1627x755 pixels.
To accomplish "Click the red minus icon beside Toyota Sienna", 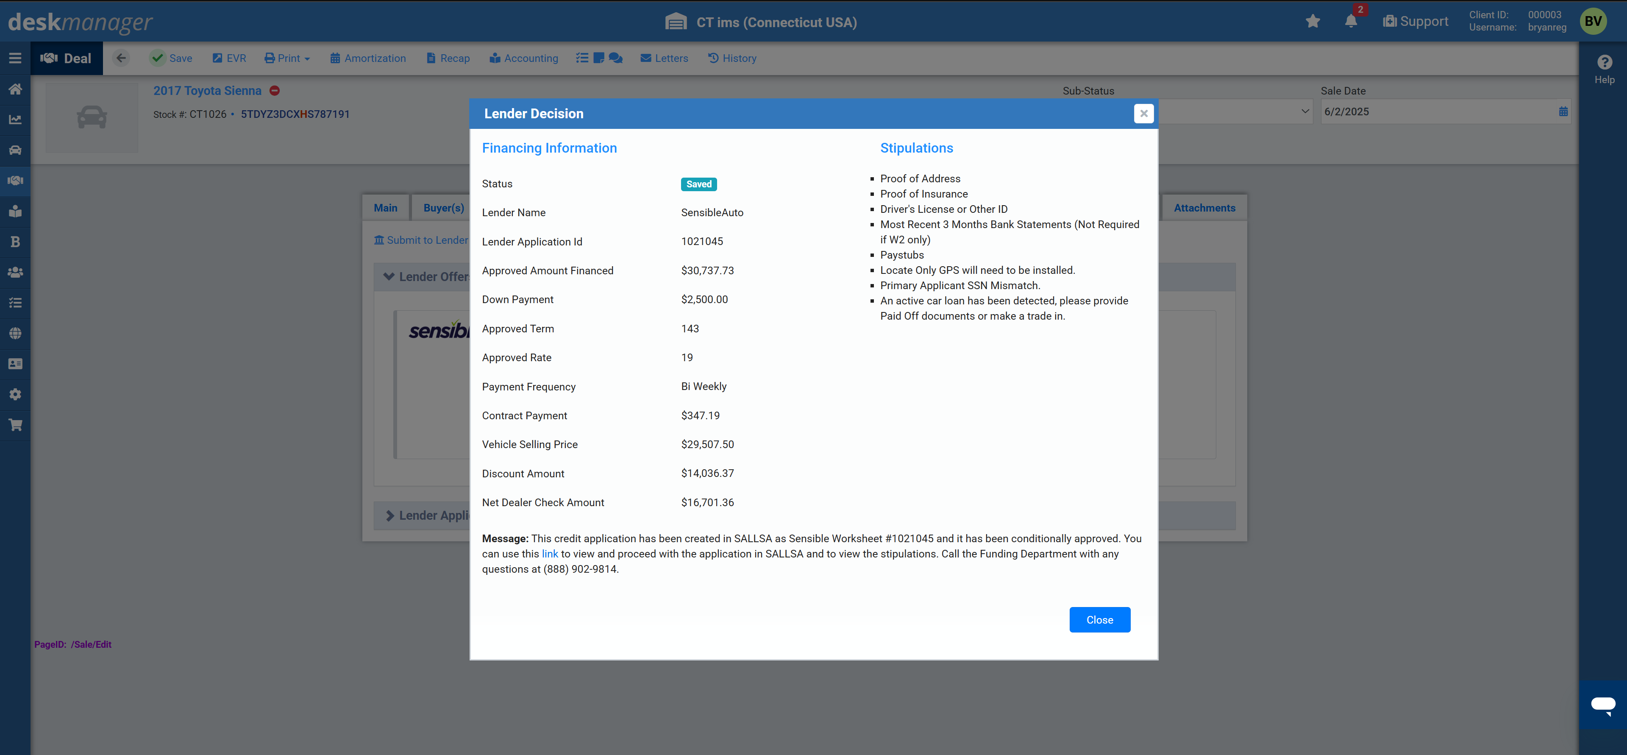I will click(x=274, y=90).
